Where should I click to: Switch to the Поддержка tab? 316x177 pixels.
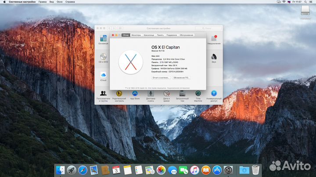pos(172,35)
